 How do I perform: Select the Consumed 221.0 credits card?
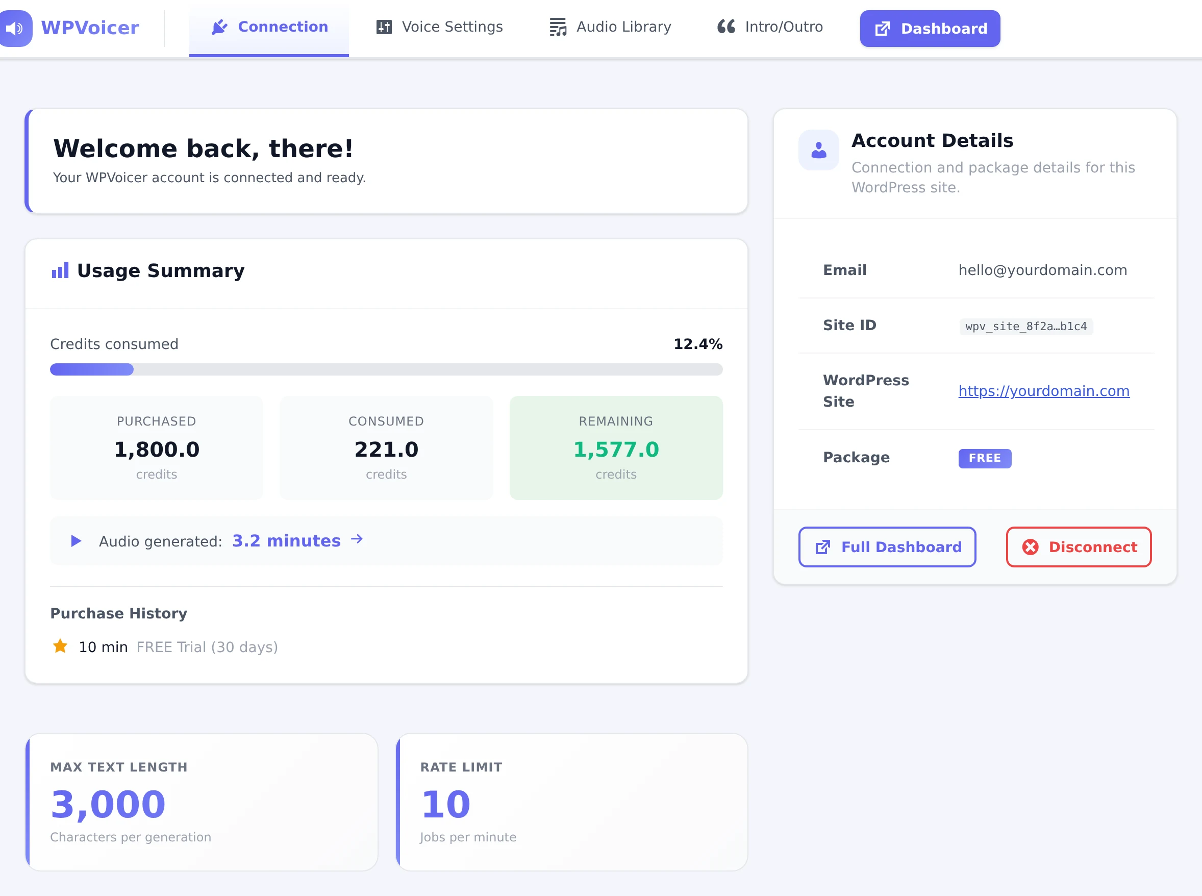tap(386, 448)
